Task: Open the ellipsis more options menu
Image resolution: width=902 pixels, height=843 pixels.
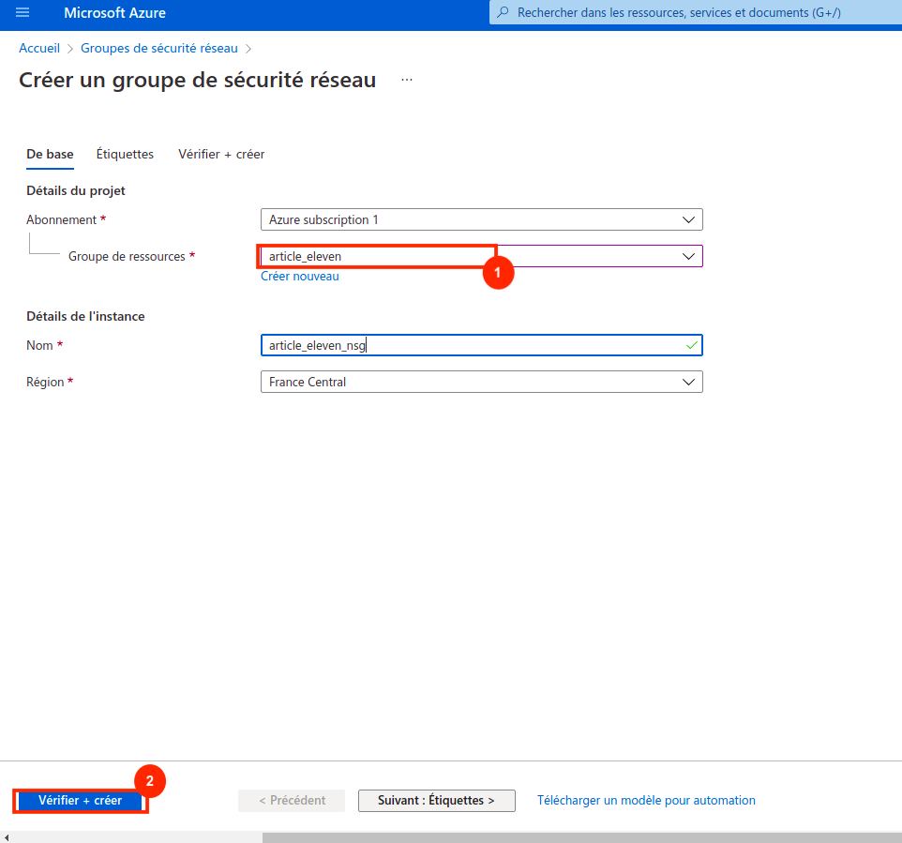Action: pos(406,81)
